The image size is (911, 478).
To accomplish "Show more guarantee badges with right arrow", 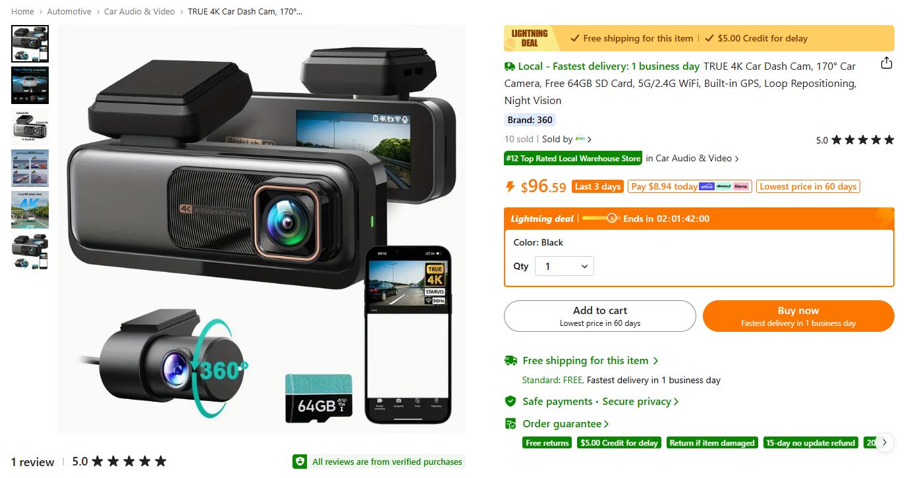I will (885, 442).
